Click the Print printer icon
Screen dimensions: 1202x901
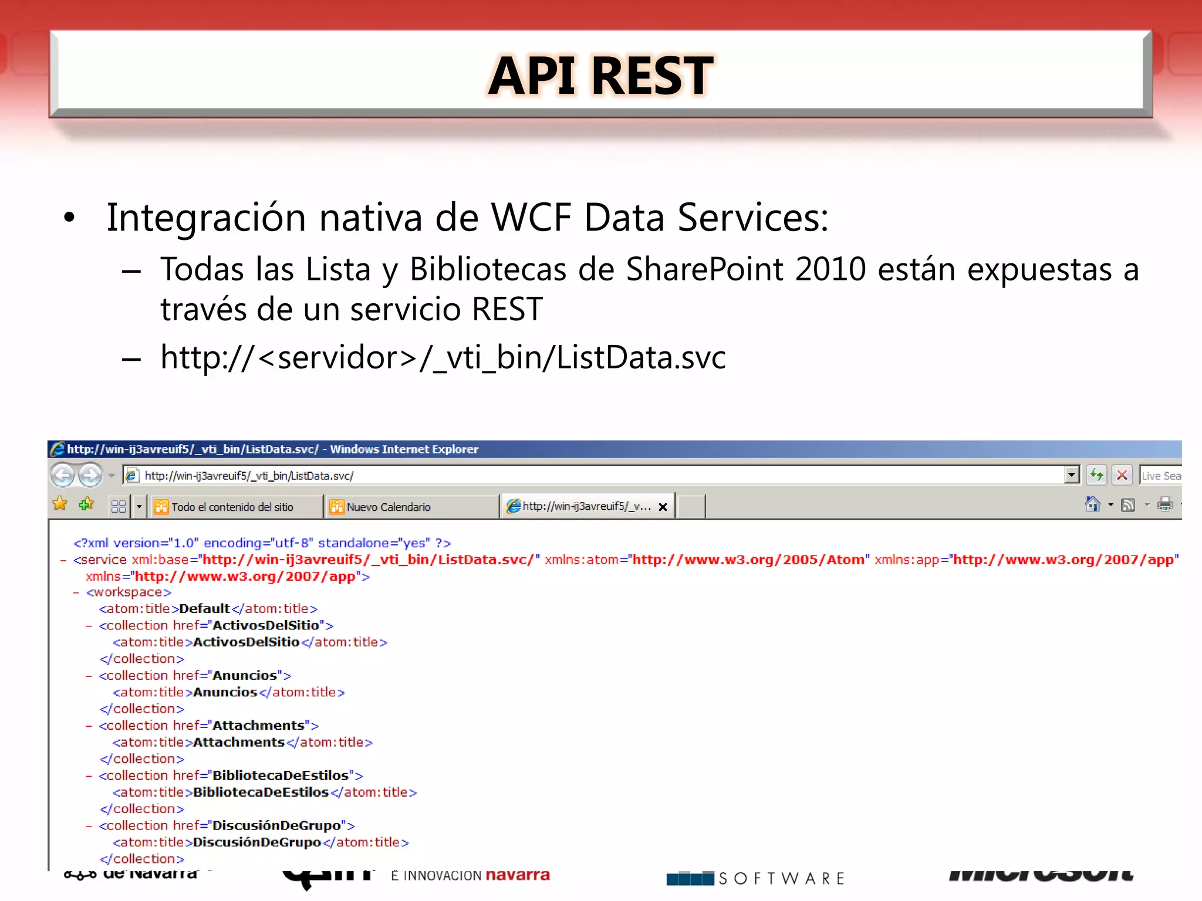click(1166, 504)
